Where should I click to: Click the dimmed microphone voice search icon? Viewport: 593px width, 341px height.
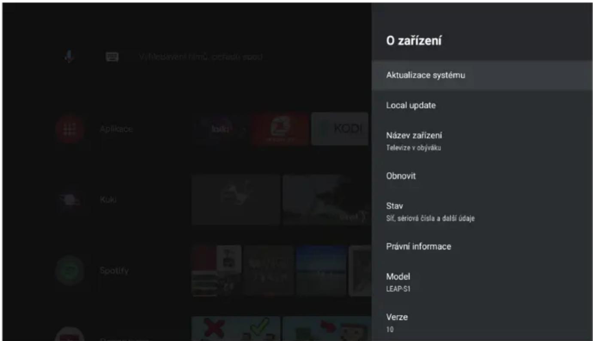(70, 57)
